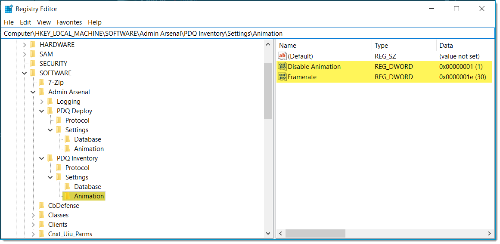
Task: Select the highlighted Animation key
Action: tap(89, 196)
